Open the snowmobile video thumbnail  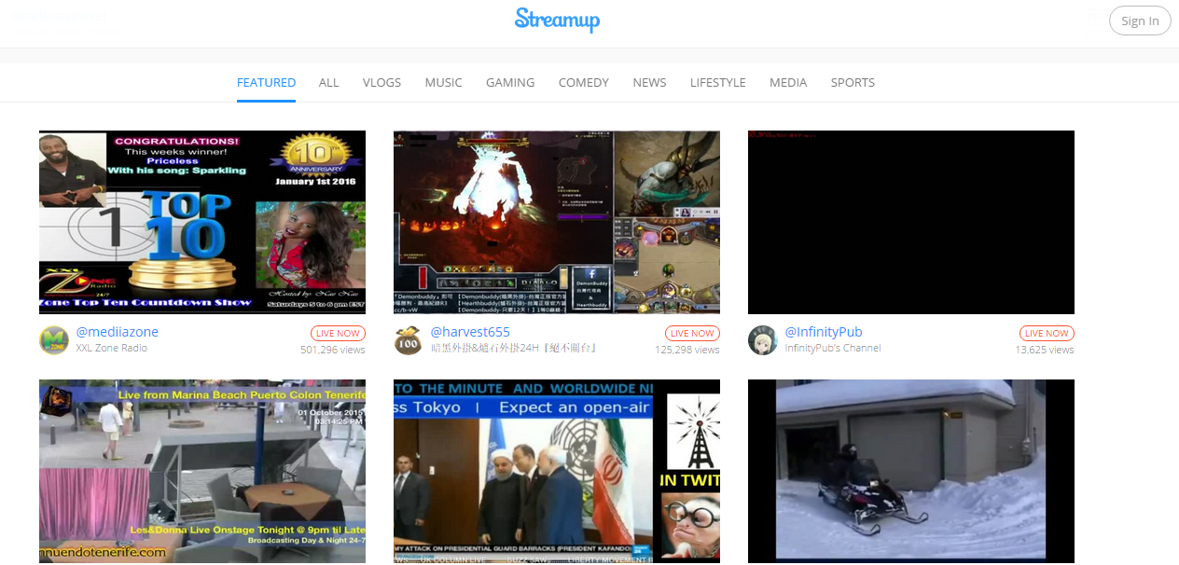pos(911,471)
